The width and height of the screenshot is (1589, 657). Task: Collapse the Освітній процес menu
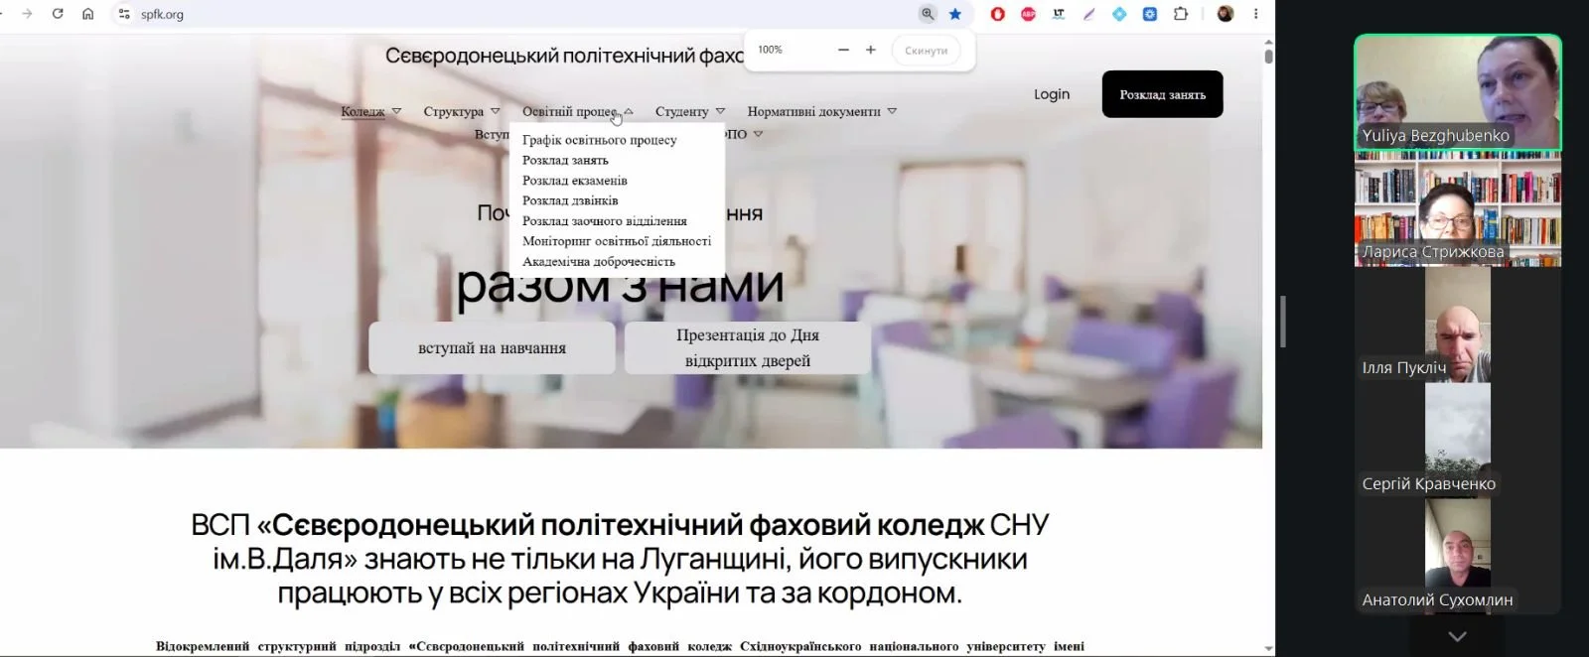pyautogui.click(x=578, y=111)
